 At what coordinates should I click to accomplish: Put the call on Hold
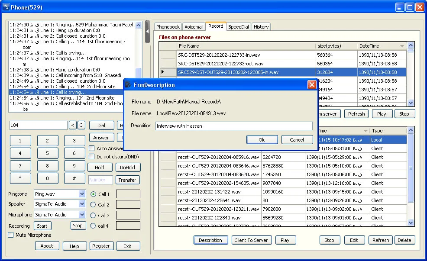tap(100, 168)
